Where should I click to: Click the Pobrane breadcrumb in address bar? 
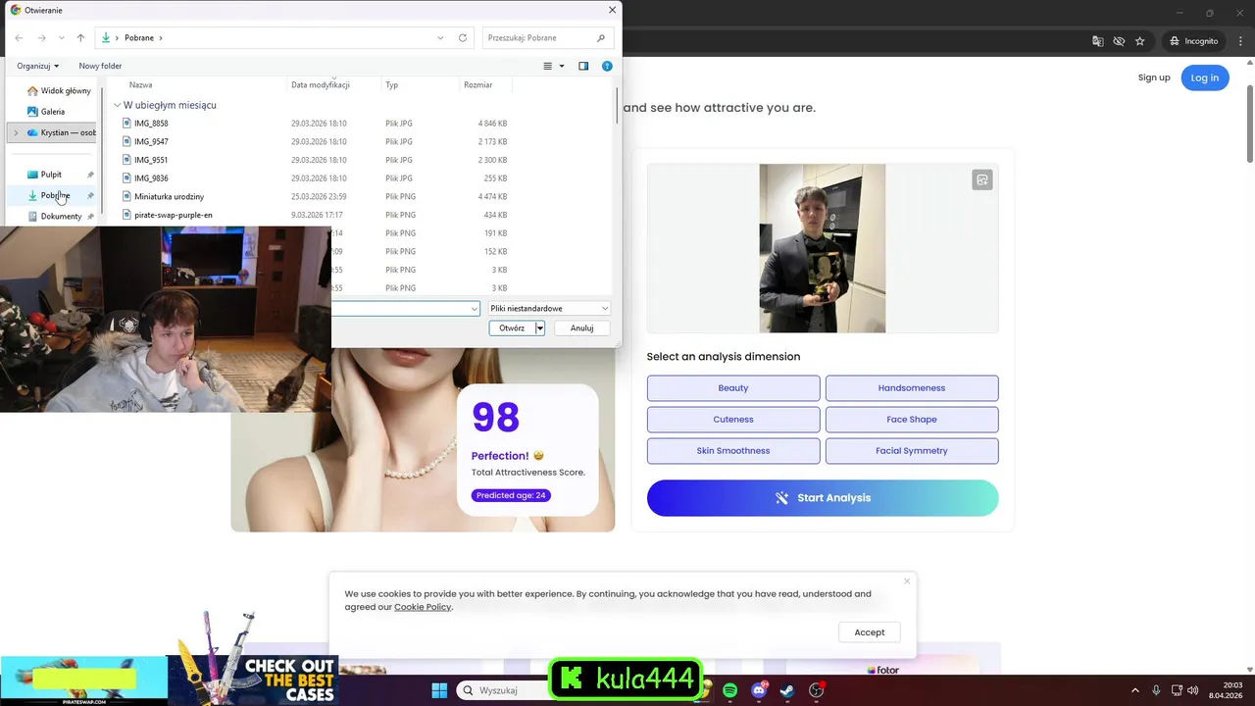tap(139, 37)
